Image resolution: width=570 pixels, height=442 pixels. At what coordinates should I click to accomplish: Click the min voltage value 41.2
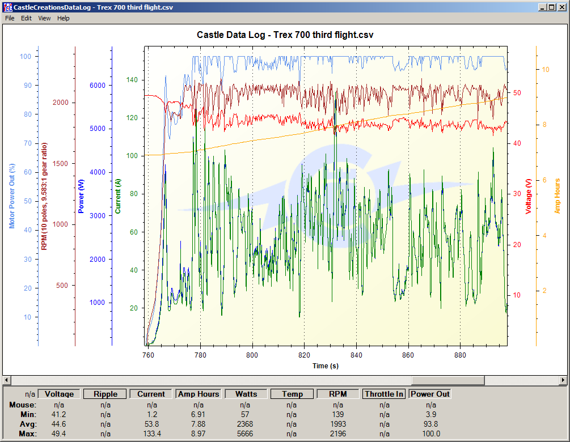pos(59,414)
